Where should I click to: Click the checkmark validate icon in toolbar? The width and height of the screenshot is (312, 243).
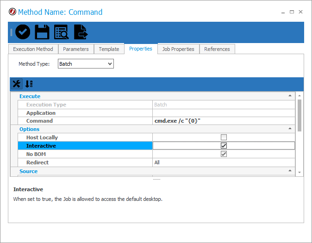pos(23,32)
